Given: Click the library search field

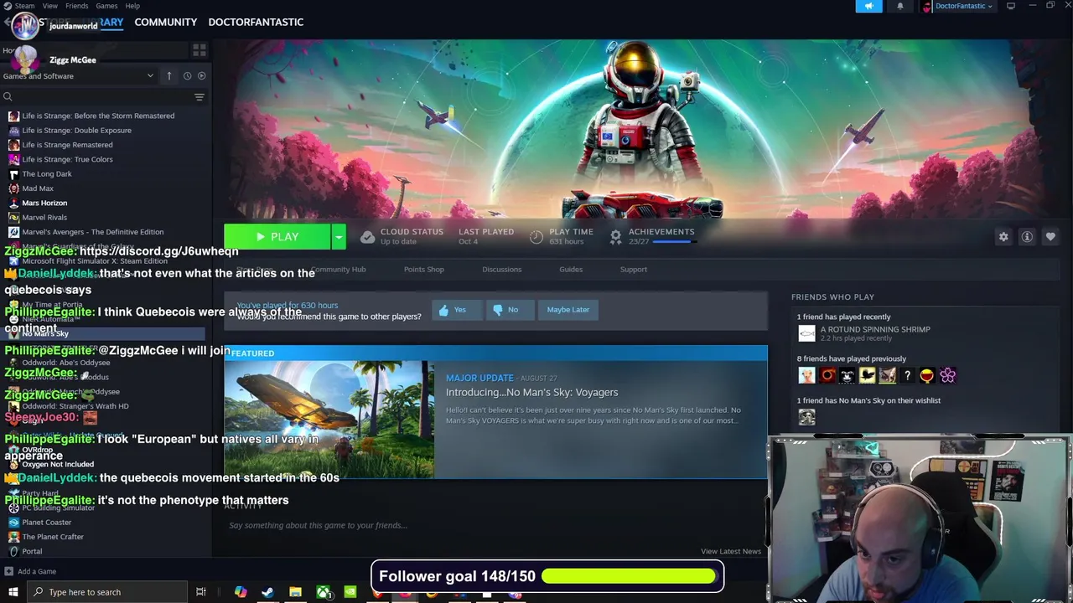Looking at the screenshot, I should pos(96,97).
